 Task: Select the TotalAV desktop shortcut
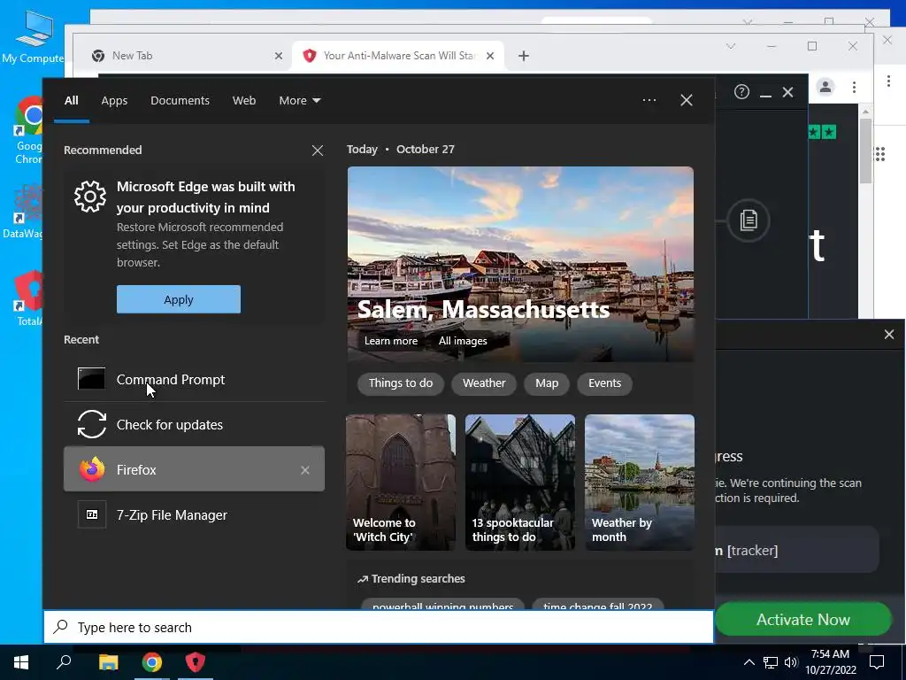[x=29, y=298]
